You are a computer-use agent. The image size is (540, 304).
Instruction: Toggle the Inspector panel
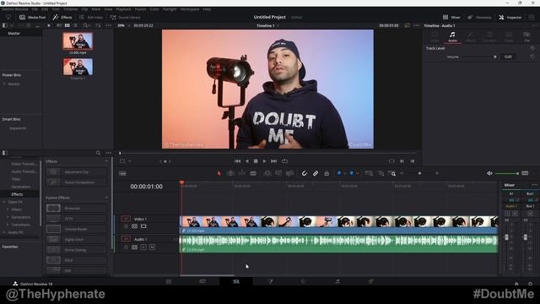pyautogui.click(x=510, y=17)
